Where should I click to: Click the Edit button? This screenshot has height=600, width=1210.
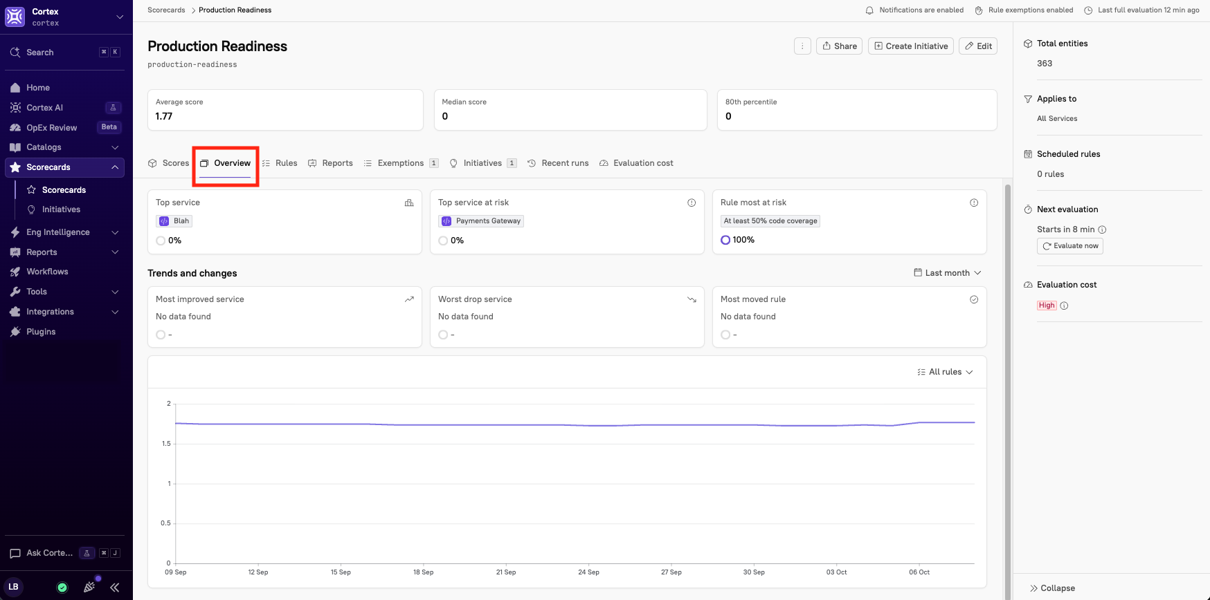pyautogui.click(x=978, y=46)
